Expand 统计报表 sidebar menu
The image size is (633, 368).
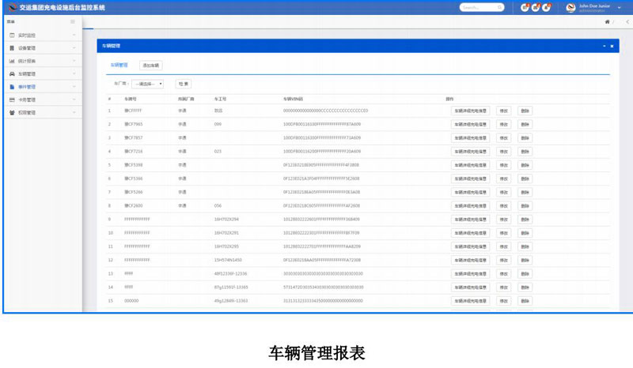40,61
